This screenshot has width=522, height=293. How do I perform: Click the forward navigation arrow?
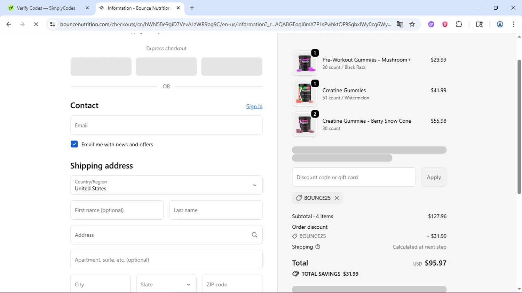[22, 24]
